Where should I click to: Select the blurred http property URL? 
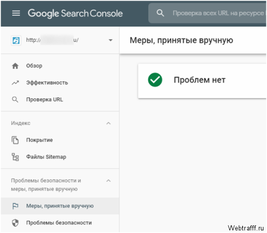[52, 40]
